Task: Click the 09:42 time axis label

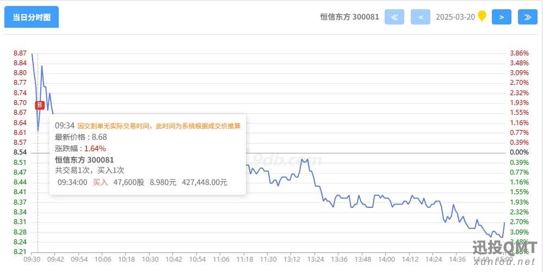Action: pos(56,259)
